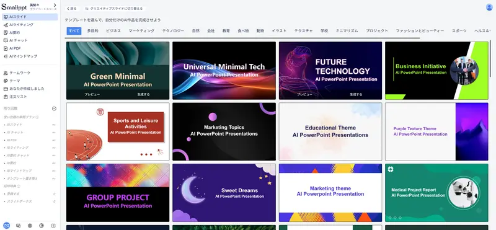Click プレビュー on Green Minimal template
Viewport: 496px width, 230px height.
pyautogui.click(x=92, y=94)
